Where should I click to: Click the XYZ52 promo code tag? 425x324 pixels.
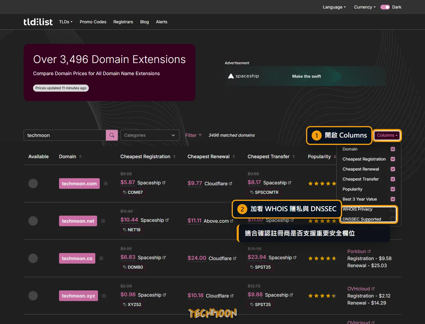(x=132, y=305)
